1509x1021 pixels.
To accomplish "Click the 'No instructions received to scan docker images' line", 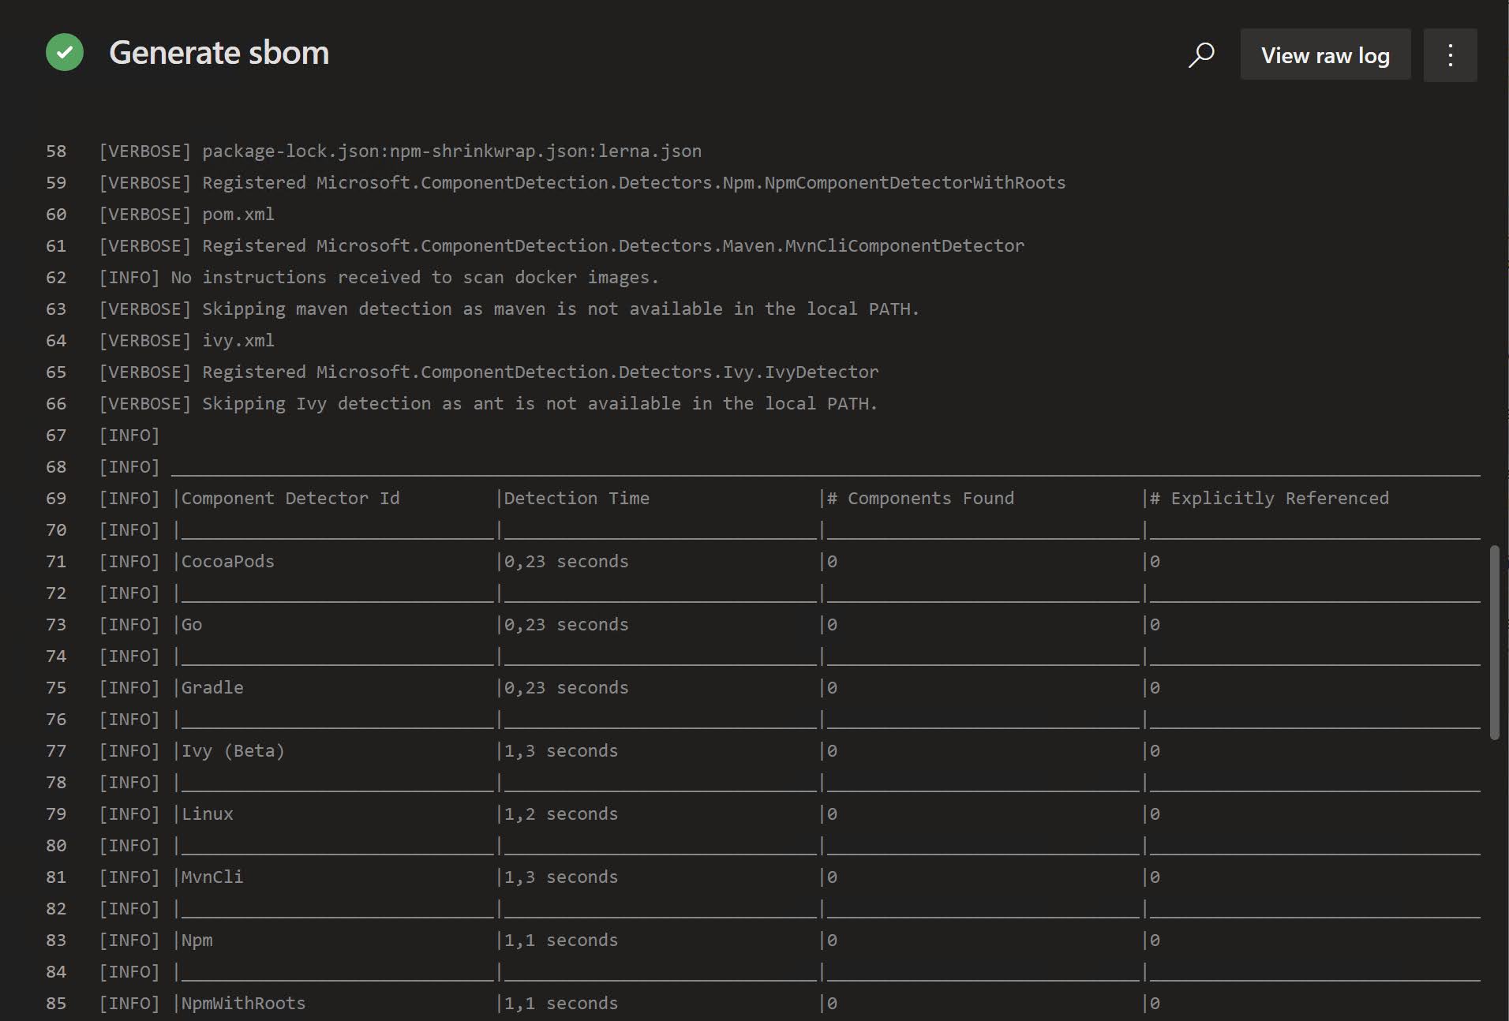I will click(414, 278).
